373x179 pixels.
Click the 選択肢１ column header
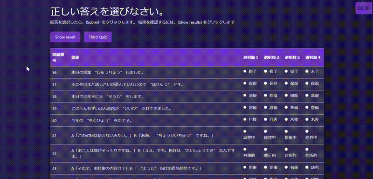tap(251, 57)
